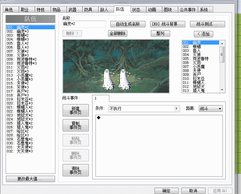Open the 物品 tab
This screenshot has width=241, height=194.
point(59,10)
